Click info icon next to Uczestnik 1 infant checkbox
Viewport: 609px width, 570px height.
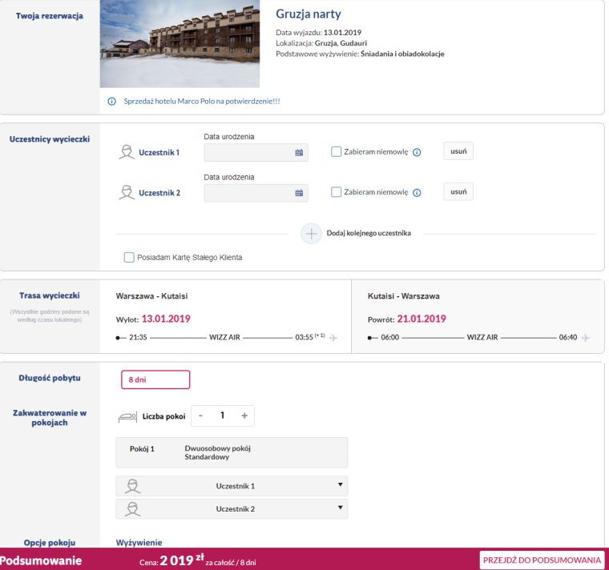[x=417, y=152]
